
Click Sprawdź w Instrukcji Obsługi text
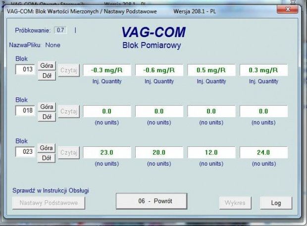point(51,190)
